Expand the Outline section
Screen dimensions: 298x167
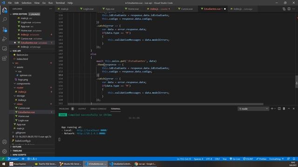(17, 147)
